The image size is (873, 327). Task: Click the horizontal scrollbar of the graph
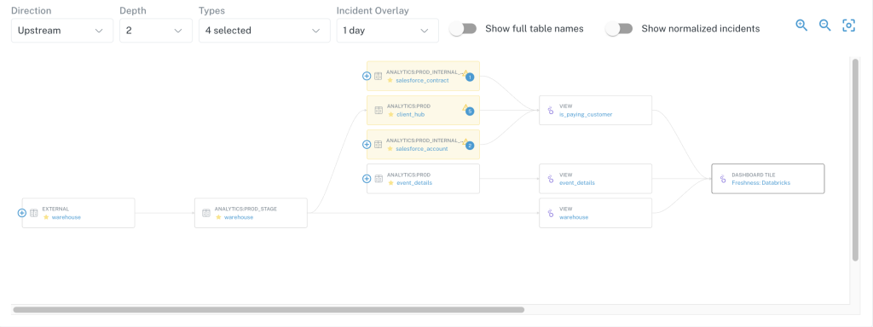269,310
